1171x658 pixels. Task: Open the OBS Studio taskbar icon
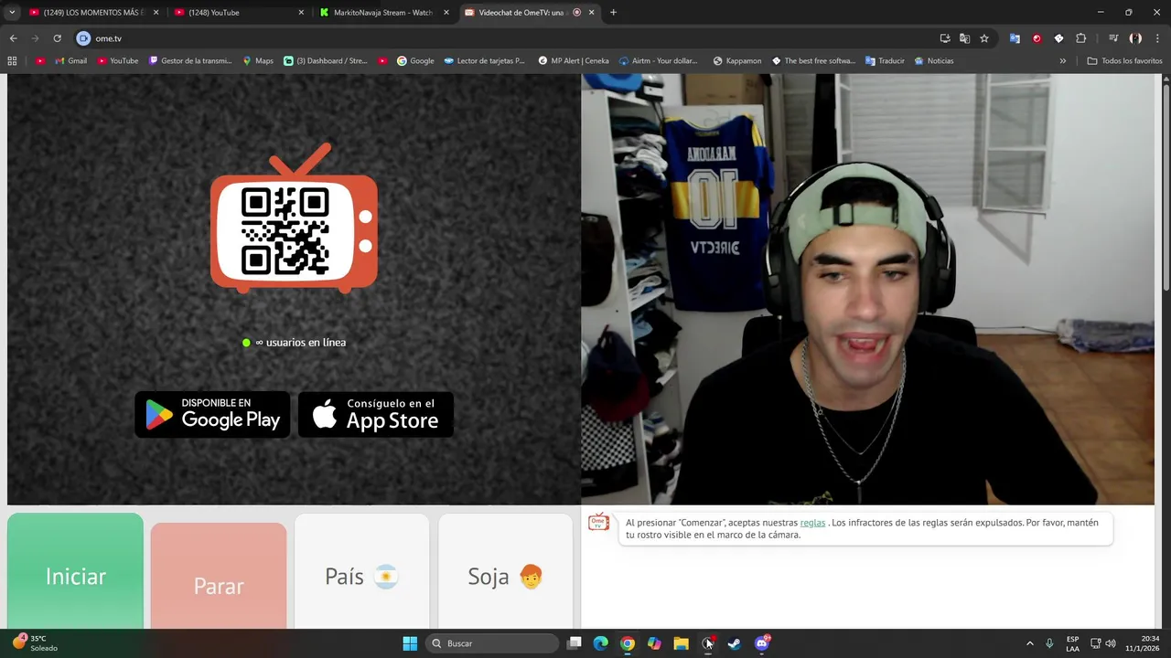(x=708, y=643)
